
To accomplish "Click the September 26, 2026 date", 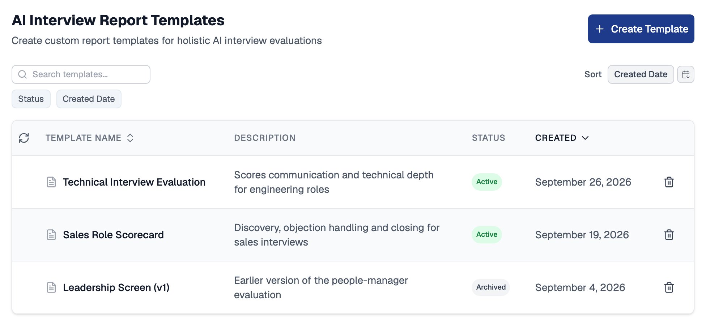I will [583, 182].
